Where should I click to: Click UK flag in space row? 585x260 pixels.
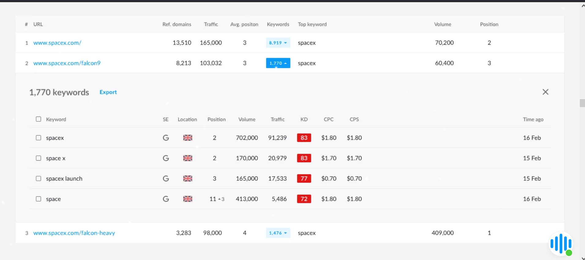188,199
